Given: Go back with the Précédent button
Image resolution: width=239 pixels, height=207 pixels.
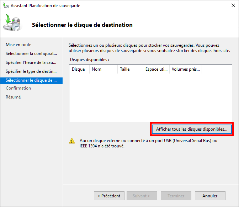Looking at the screenshot, I should coord(109,196).
